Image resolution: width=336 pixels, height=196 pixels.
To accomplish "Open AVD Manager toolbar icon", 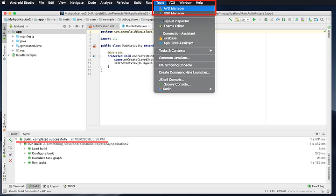I will (302, 20).
